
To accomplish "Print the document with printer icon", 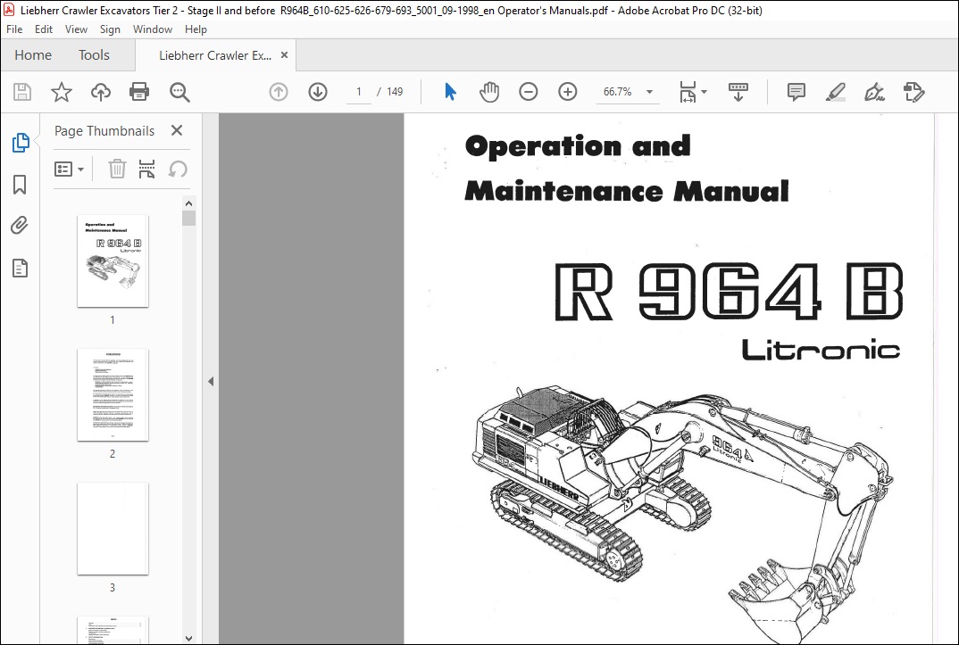I will coord(139,92).
